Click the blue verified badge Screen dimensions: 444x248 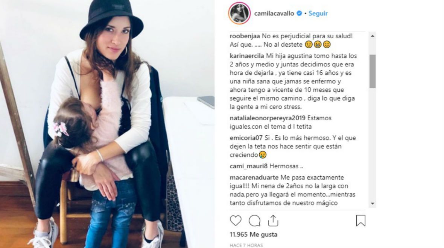click(x=299, y=13)
